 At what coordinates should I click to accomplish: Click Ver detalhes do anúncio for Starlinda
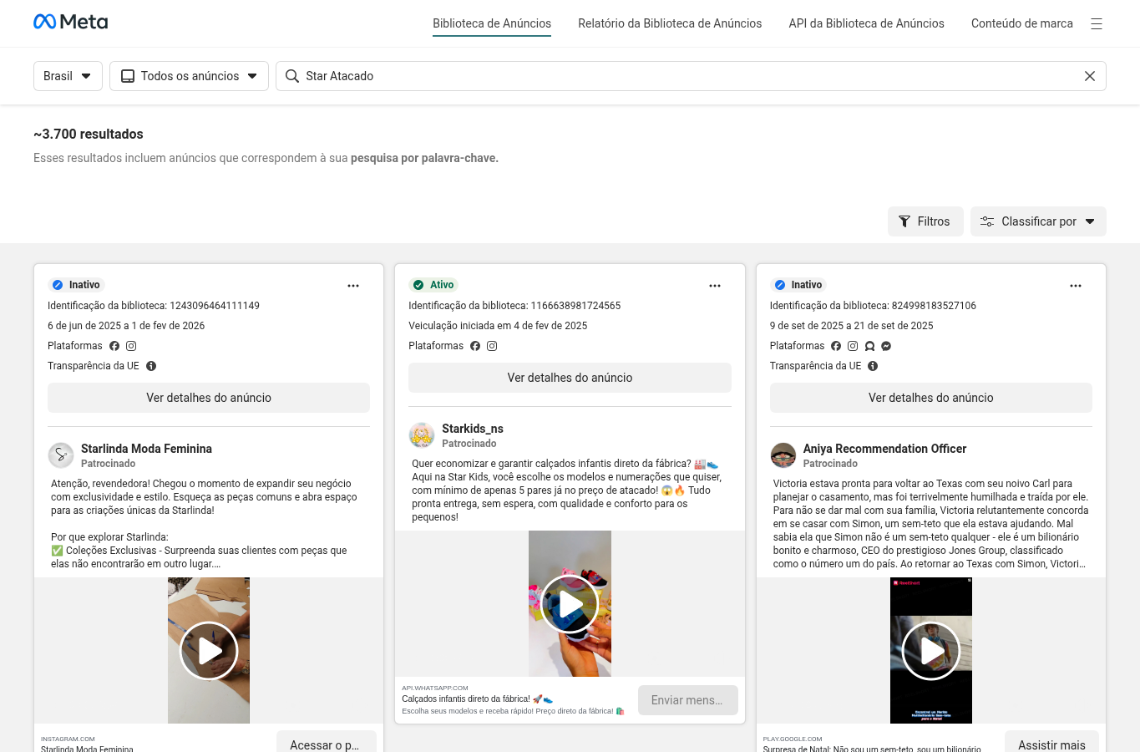point(209,398)
